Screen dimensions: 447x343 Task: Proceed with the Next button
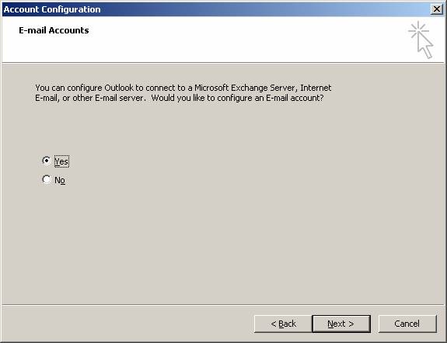pyautogui.click(x=341, y=324)
